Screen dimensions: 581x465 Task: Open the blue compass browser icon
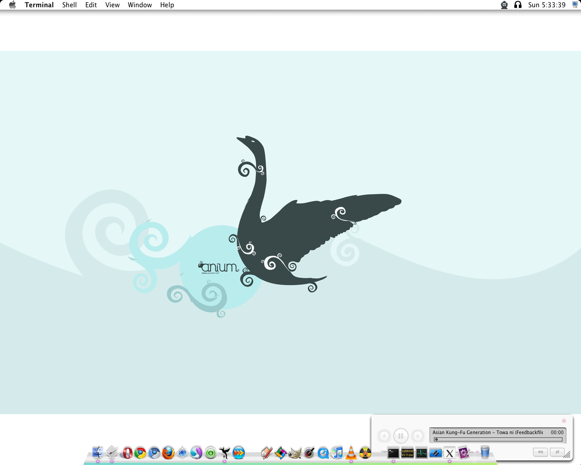click(182, 453)
